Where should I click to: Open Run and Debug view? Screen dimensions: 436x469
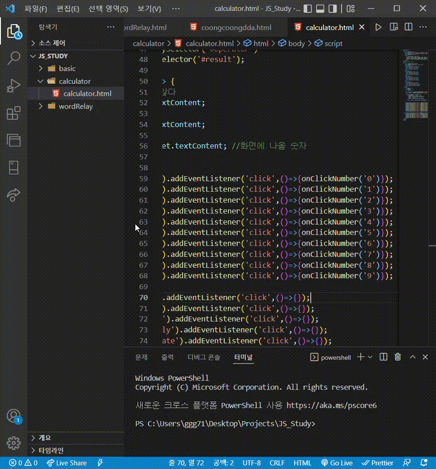pyautogui.click(x=14, y=85)
